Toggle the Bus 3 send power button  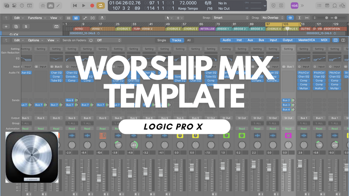[293, 105]
